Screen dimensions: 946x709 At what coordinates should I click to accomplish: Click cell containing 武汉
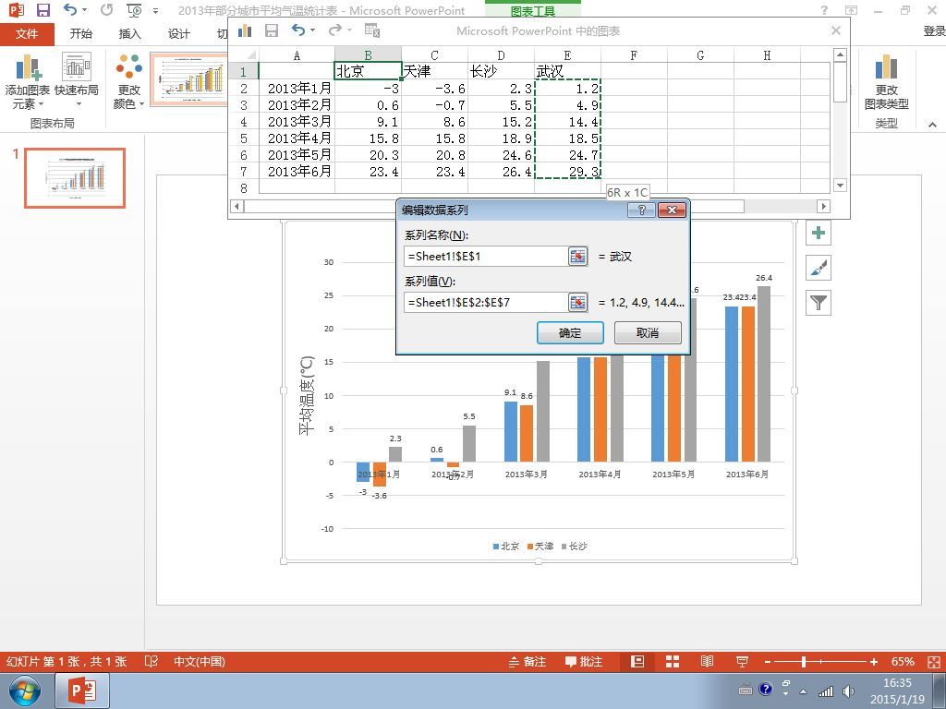[x=567, y=70]
